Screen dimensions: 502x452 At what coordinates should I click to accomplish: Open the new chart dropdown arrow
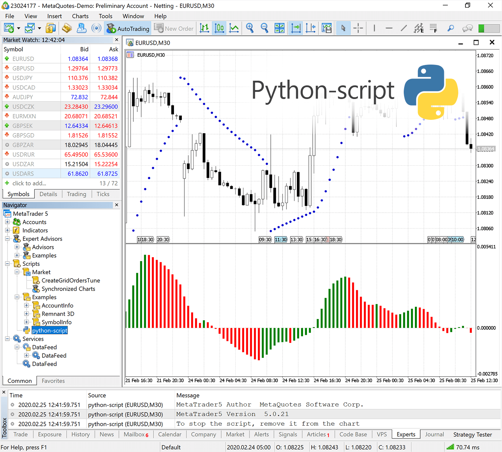coord(18,28)
